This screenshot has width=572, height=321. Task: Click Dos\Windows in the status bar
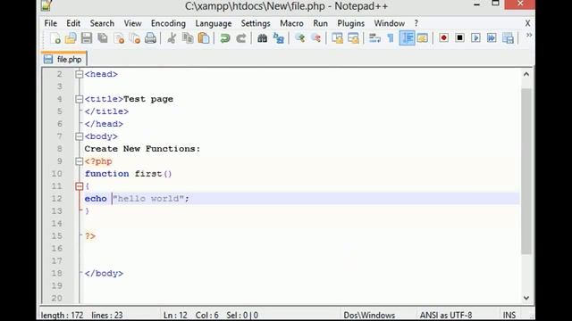click(x=369, y=315)
